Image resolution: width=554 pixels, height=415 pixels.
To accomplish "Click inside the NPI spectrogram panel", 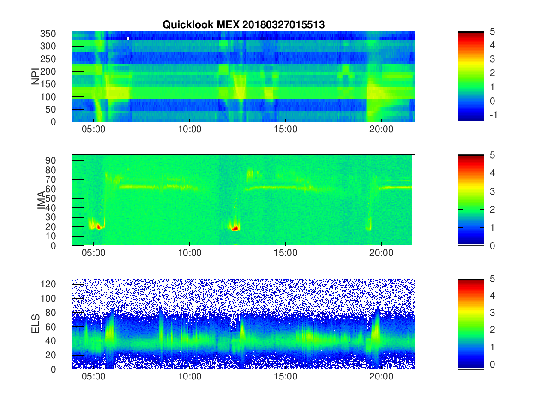I will tap(243, 77).
